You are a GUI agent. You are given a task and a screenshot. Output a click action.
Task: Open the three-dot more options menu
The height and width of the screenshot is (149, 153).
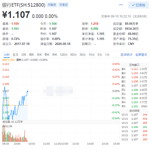pyautogui.click(x=121, y=5)
